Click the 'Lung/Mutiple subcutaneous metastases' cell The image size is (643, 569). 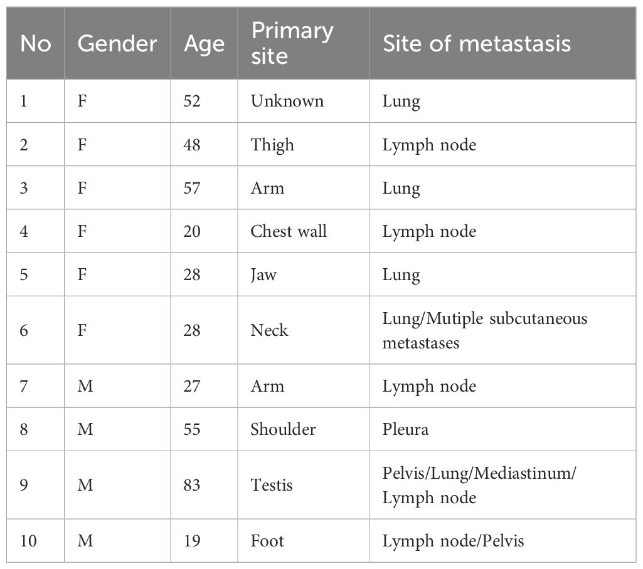[x=484, y=330]
